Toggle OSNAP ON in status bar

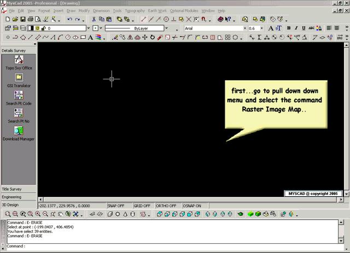coord(192,205)
